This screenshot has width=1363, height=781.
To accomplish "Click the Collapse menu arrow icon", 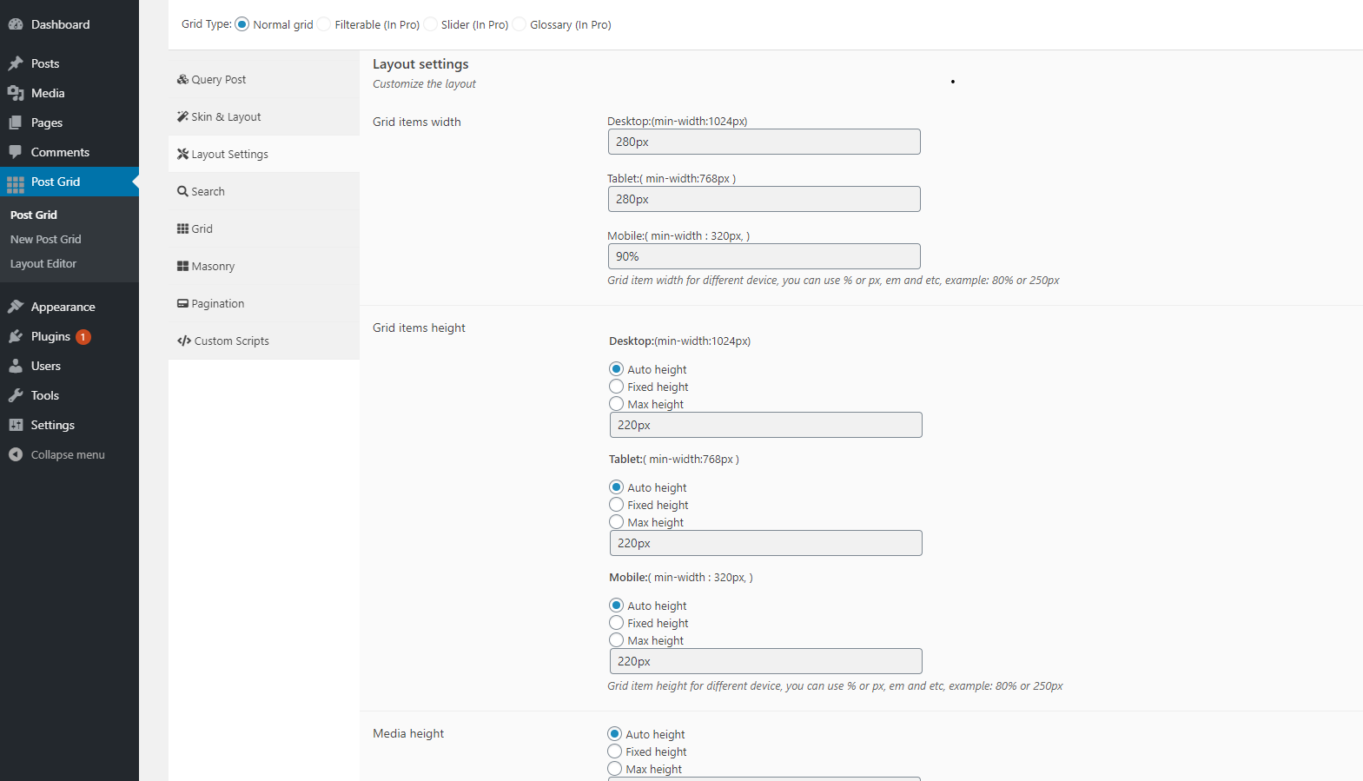I will click(x=16, y=454).
